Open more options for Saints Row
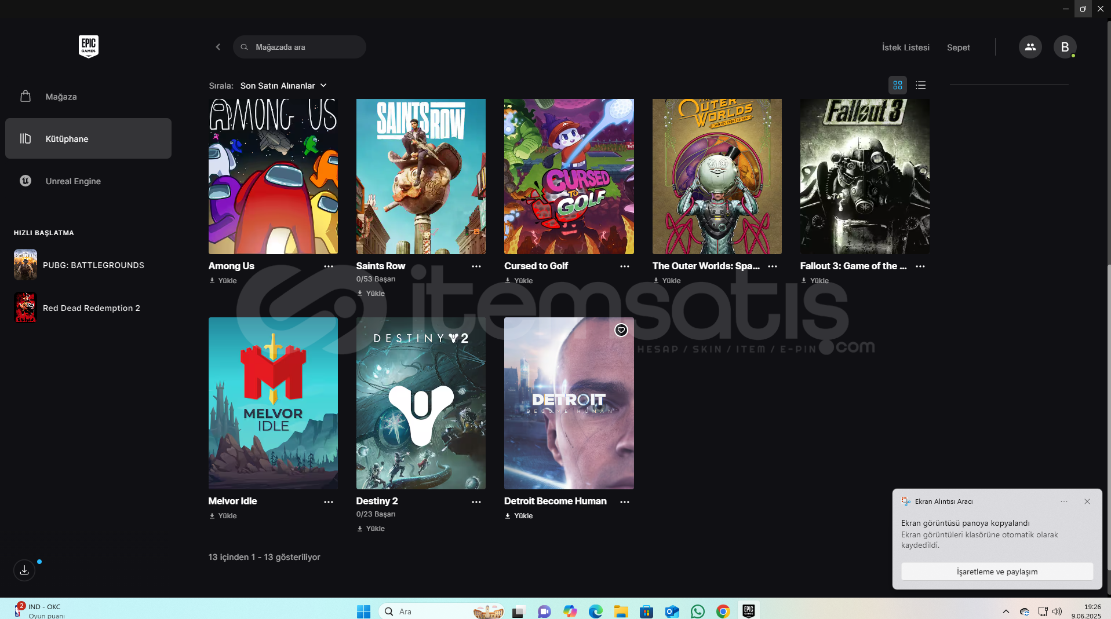This screenshot has width=1111, height=619. tap(476, 266)
